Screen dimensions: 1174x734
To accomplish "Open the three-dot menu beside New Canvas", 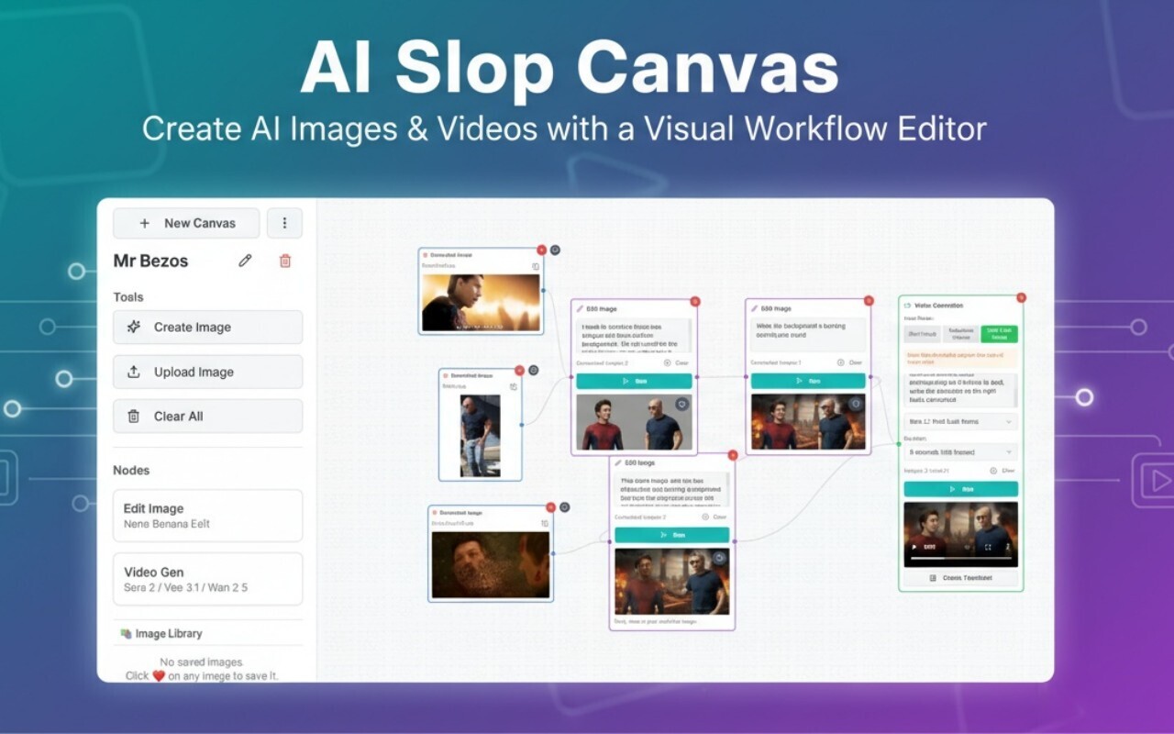I will [x=284, y=222].
